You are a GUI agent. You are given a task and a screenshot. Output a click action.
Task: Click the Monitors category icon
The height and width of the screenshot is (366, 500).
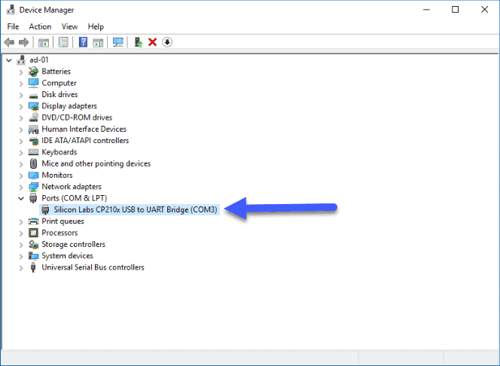click(33, 175)
